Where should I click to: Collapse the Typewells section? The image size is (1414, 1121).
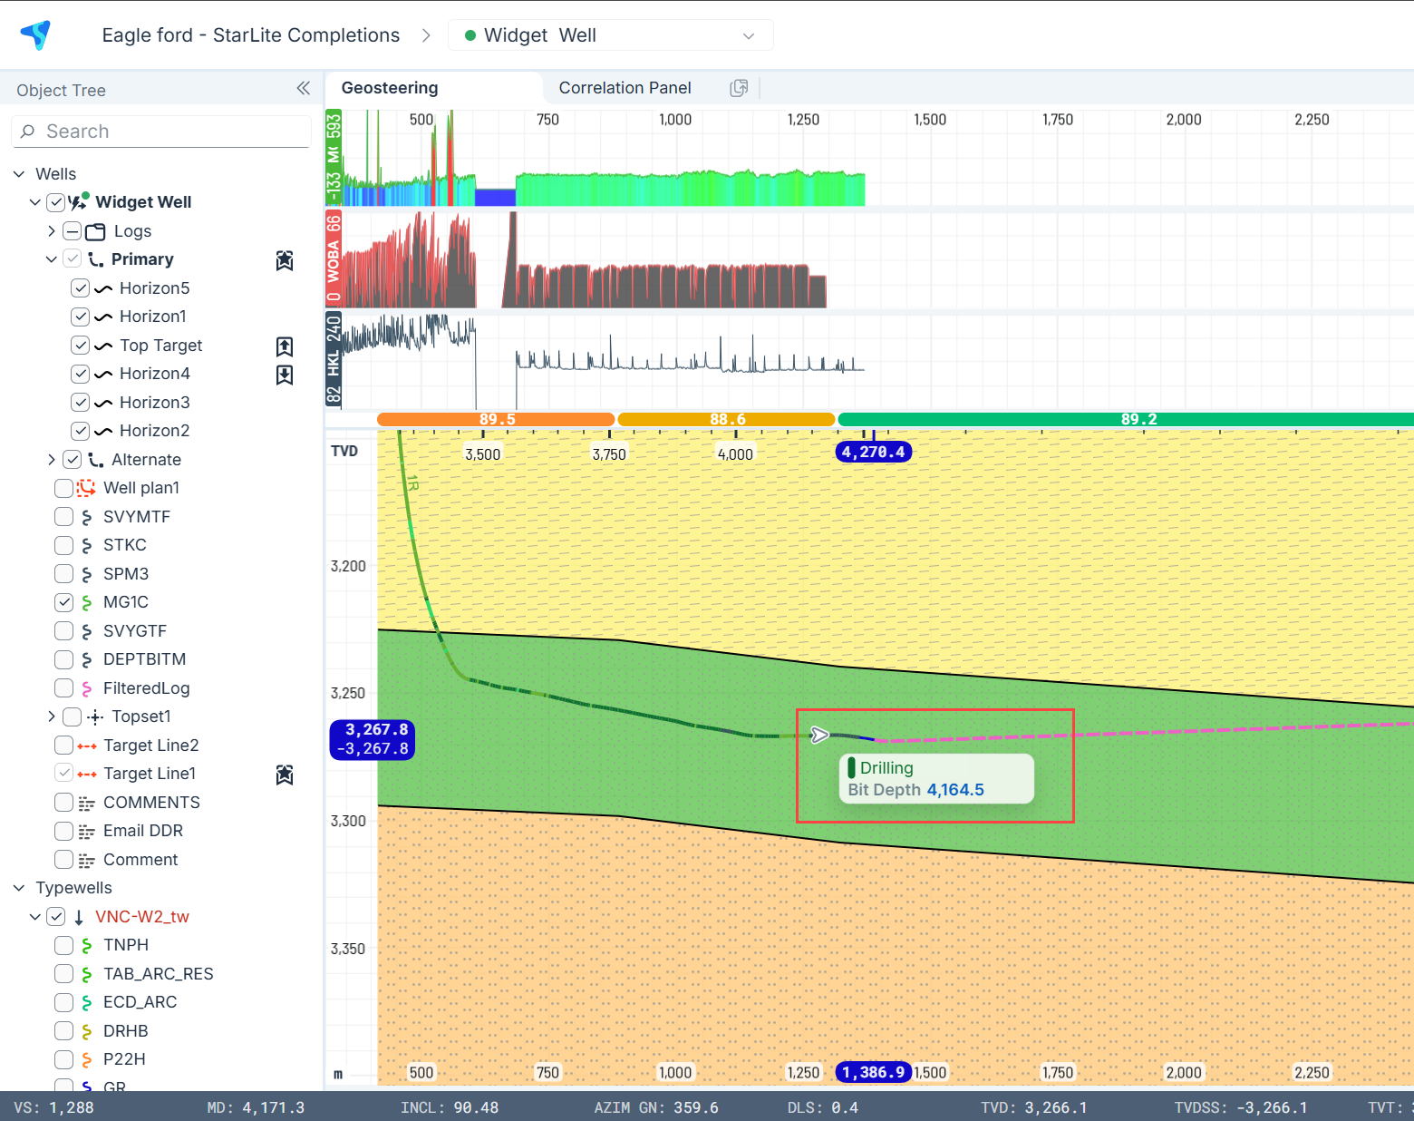pos(19,888)
